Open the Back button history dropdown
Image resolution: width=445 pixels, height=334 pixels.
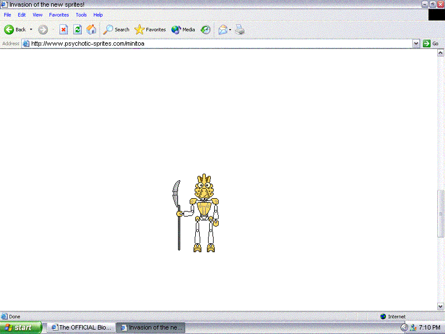pos(32,30)
